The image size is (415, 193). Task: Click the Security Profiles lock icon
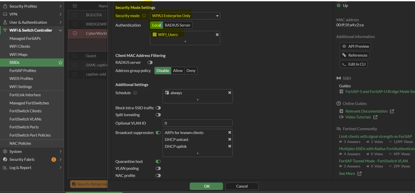pos(5,6)
